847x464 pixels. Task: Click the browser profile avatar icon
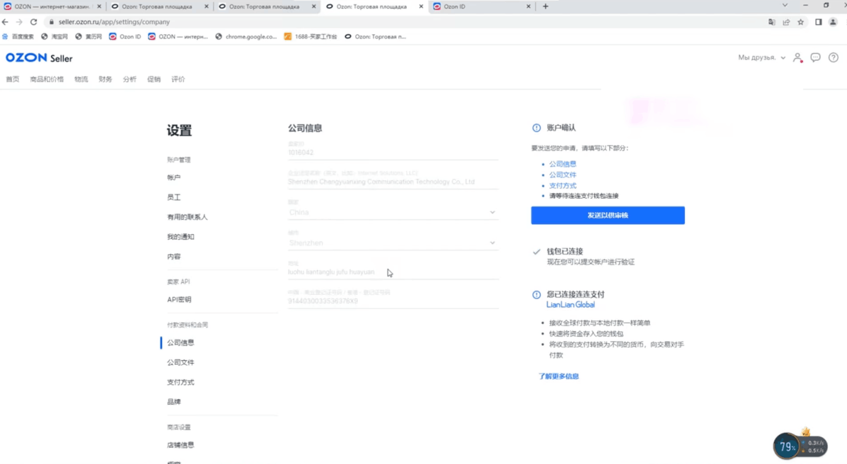click(833, 22)
